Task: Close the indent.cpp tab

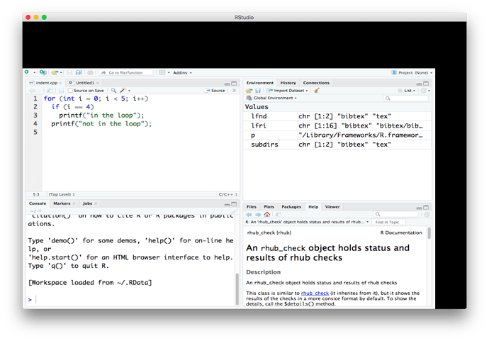Action: point(60,83)
